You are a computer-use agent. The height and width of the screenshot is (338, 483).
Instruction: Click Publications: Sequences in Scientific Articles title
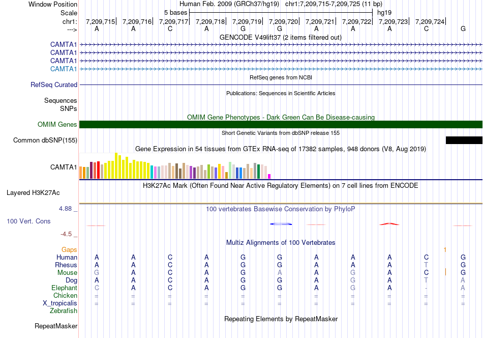pos(281,93)
